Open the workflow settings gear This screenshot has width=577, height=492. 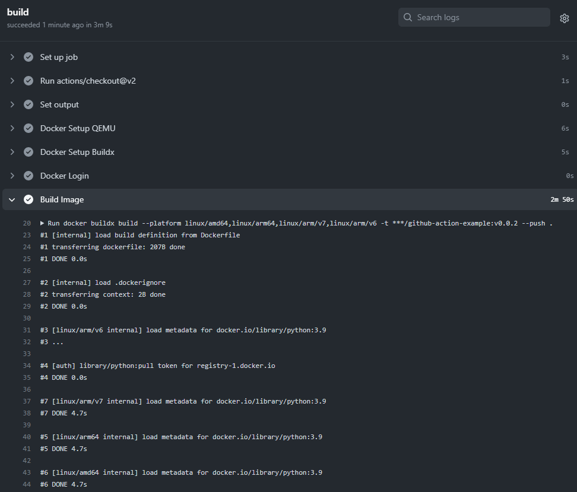[x=564, y=18]
